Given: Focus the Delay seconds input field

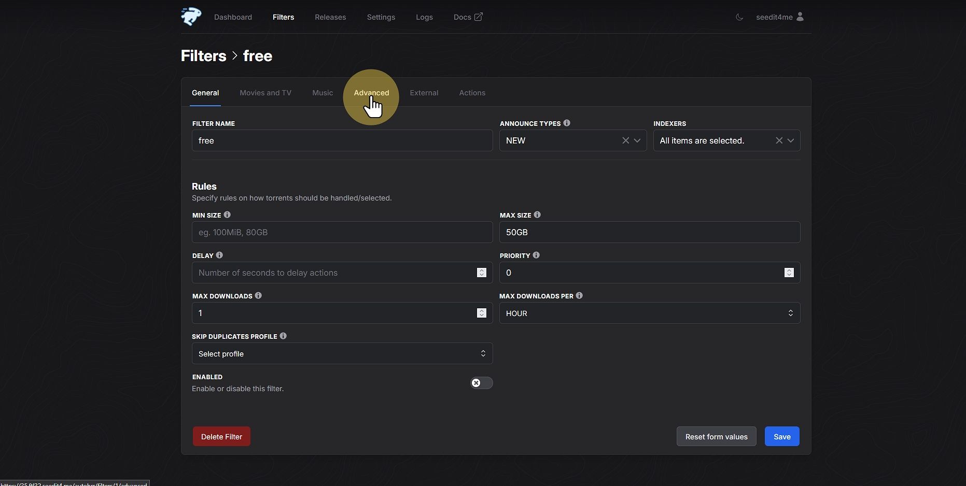Looking at the screenshot, I should click(x=342, y=273).
